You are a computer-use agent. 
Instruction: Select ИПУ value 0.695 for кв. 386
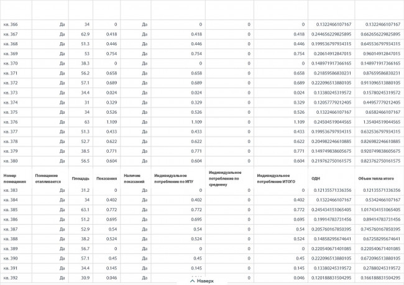(x=196, y=219)
